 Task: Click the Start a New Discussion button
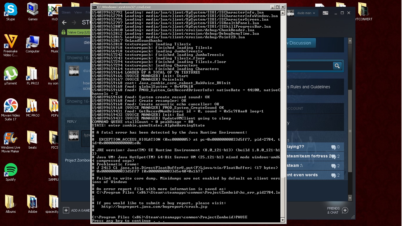click(x=301, y=43)
